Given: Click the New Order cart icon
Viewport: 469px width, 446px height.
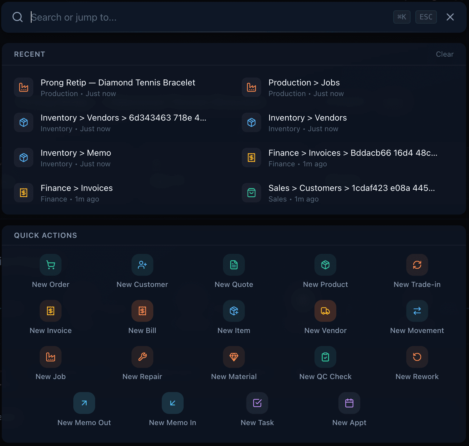Looking at the screenshot, I should click(x=51, y=265).
